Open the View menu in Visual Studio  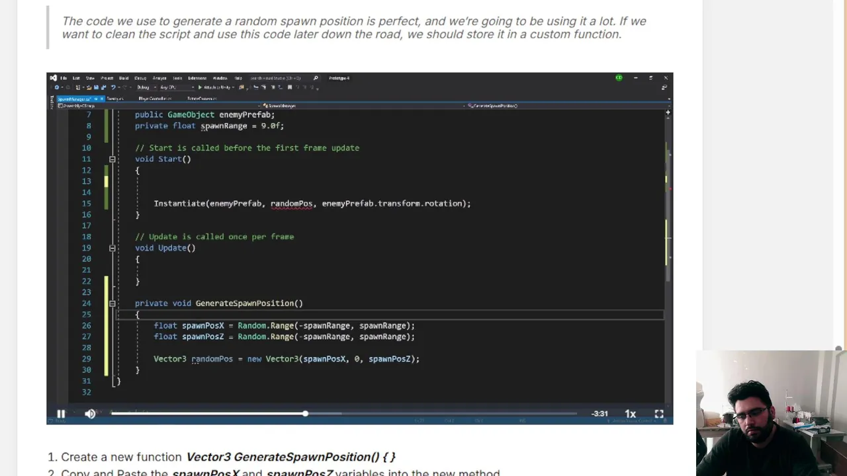point(90,78)
